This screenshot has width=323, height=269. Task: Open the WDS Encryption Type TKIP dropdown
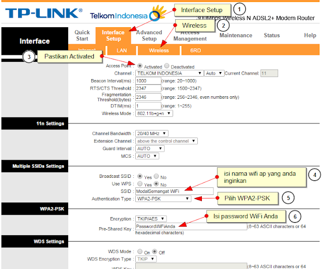pyautogui.click(x=146, y=259)
